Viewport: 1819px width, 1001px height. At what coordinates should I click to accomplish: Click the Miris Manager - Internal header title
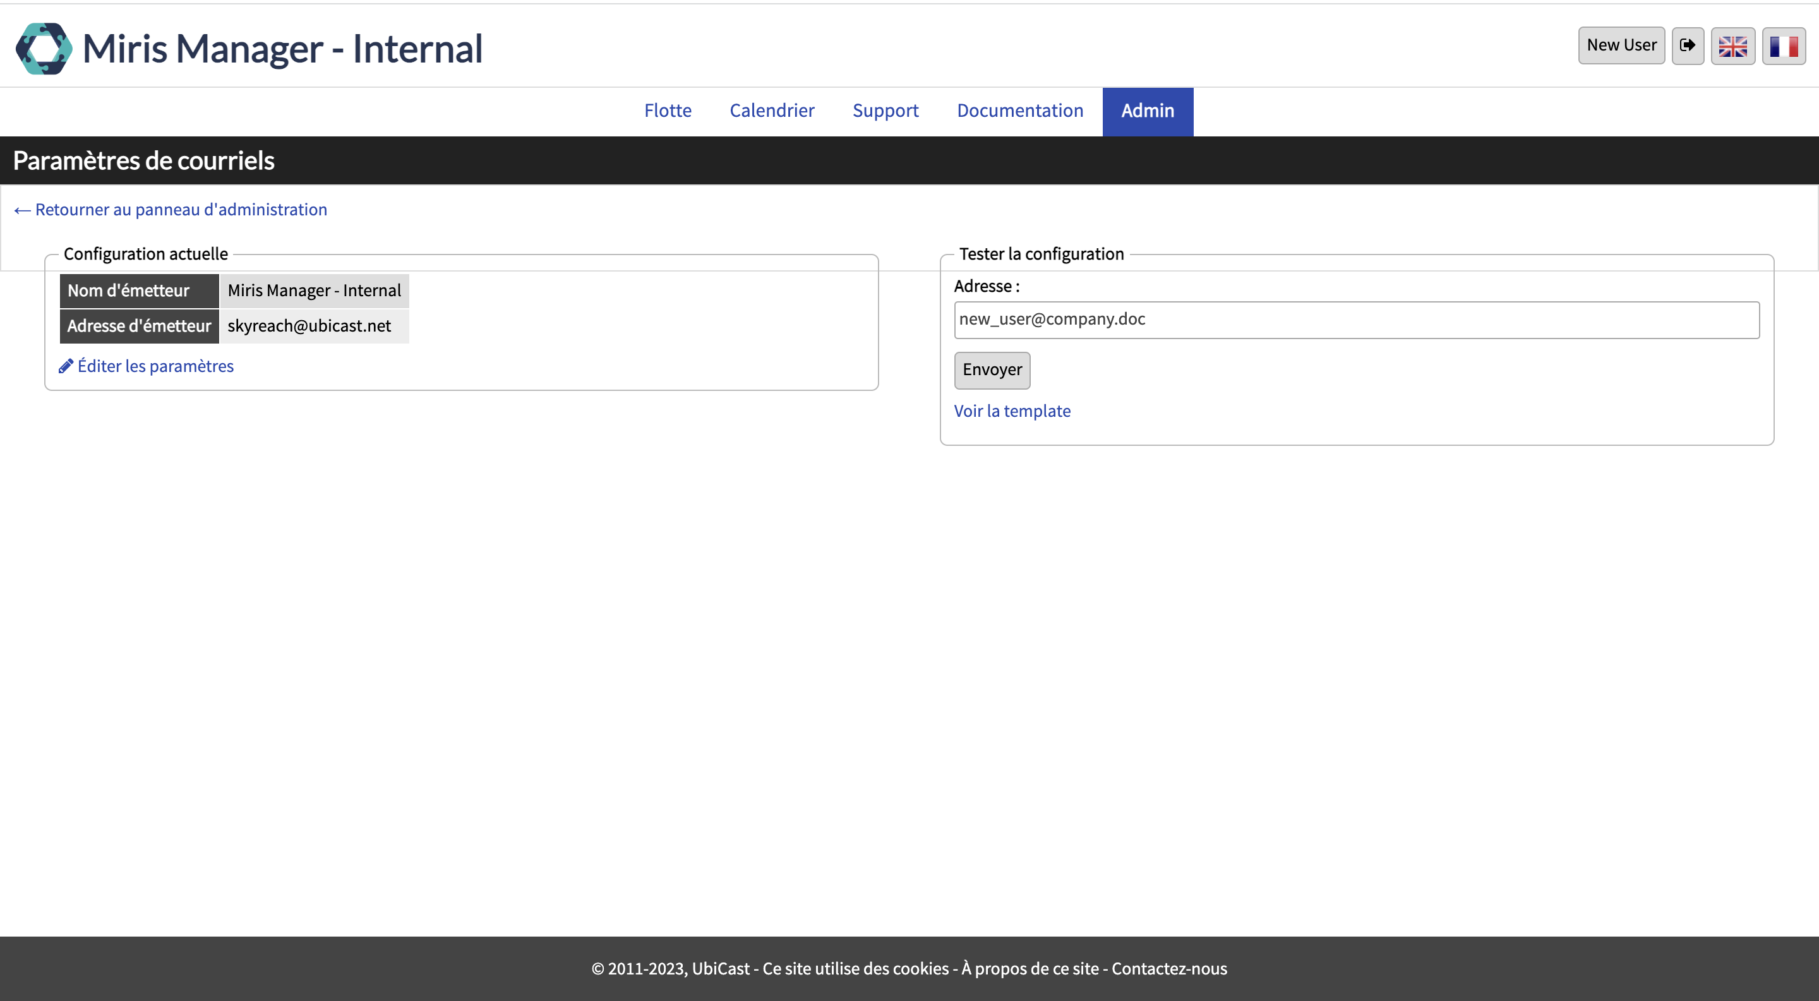point(282,48)
